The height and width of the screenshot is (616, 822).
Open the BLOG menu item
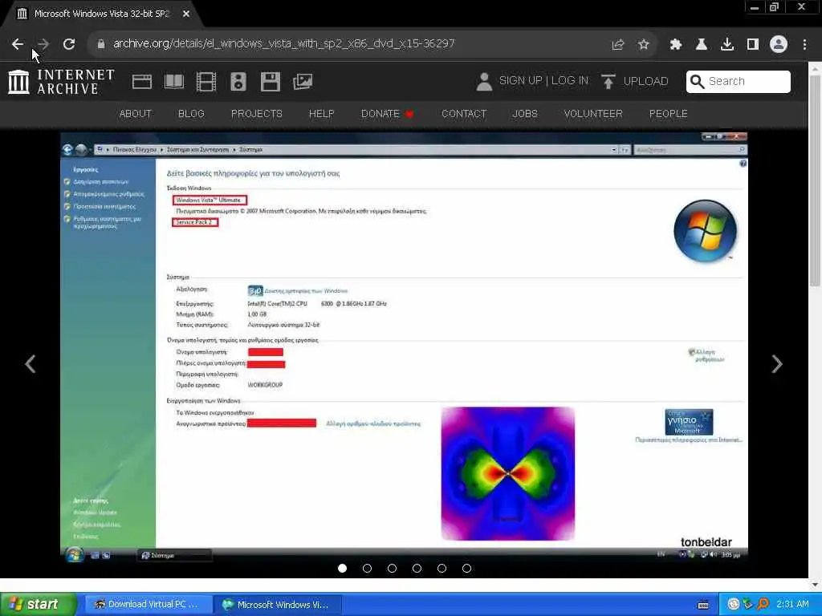coord(191,114)
